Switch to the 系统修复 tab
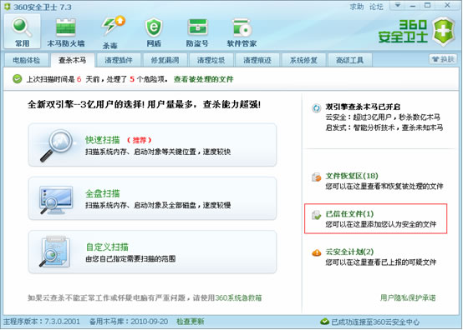 pos(303,60)
